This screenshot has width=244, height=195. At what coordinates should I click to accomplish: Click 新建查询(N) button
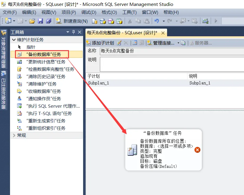tap(72, 21)
